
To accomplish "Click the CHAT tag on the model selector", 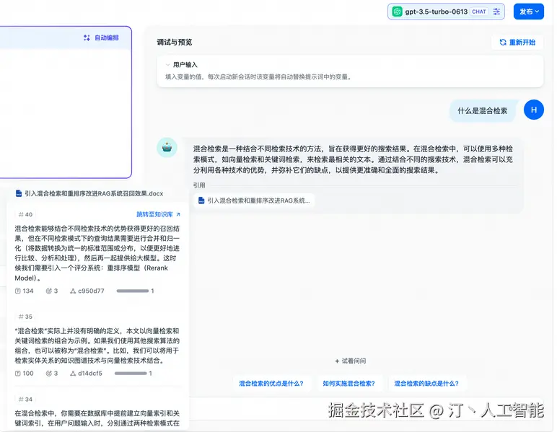I will pyautogui.click(x=478, y=12).
